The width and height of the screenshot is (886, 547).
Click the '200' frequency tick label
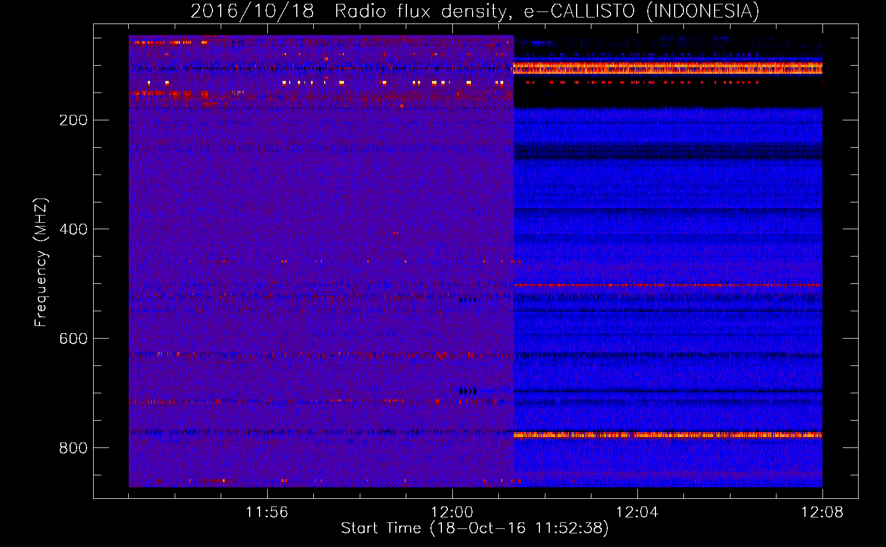click(73, 120)
